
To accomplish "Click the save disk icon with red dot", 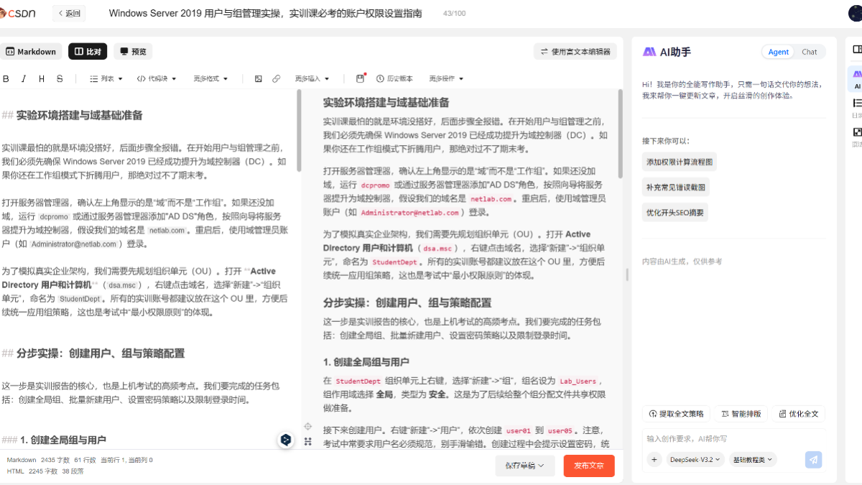I will pos(361,78).
